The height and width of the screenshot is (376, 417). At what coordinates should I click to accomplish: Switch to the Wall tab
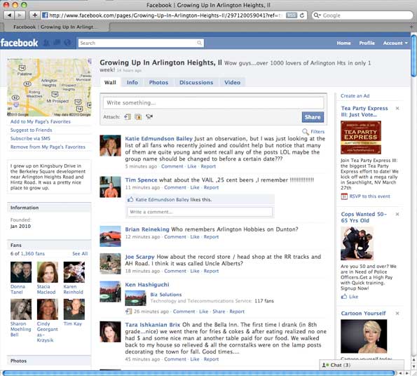[110, 83]
